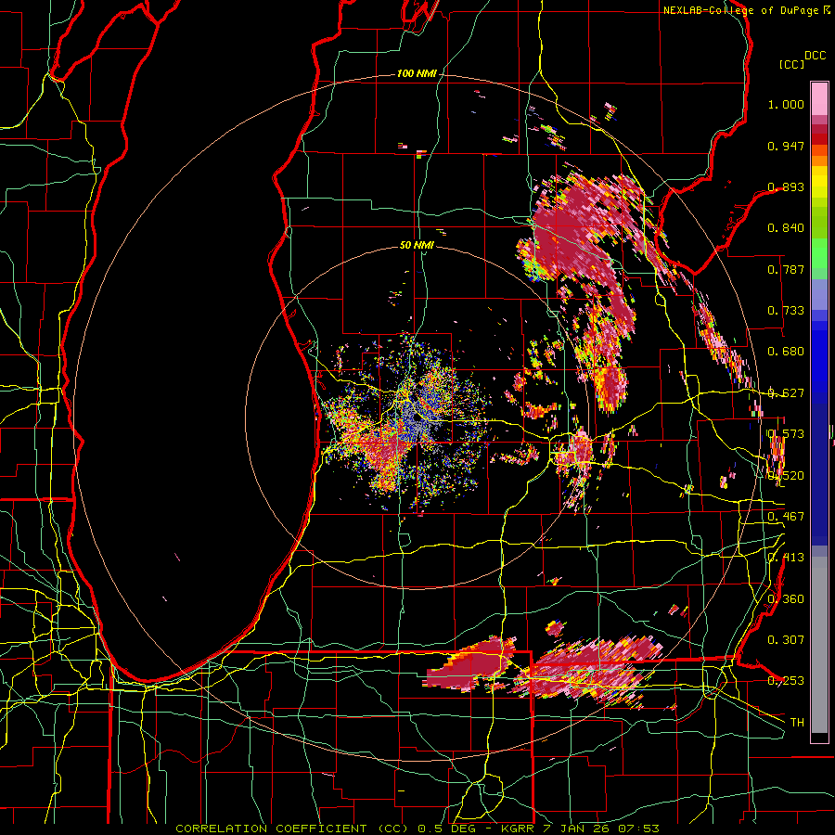
Task: Click the DCC label above the color scale
Action: click(x=816, y=56)
